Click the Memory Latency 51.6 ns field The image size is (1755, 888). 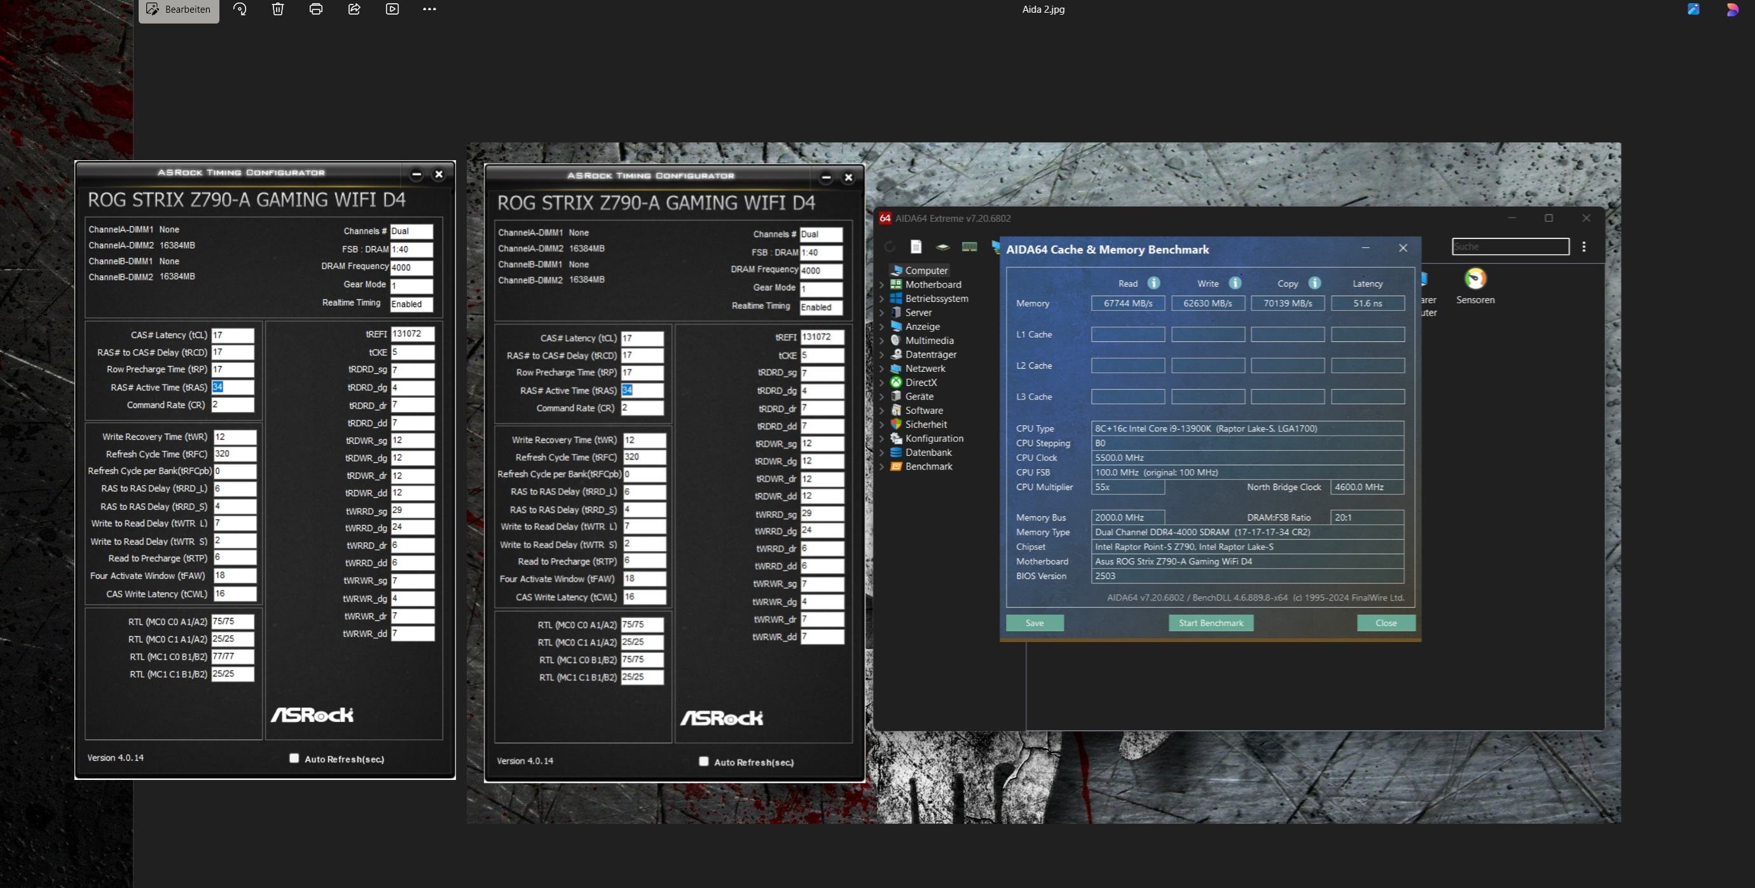[x=1367, y=303]
